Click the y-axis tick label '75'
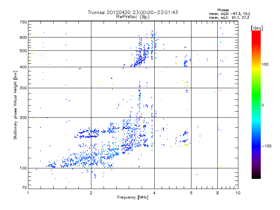The height and width of the screenshot is (210, 280). [24, 188]
